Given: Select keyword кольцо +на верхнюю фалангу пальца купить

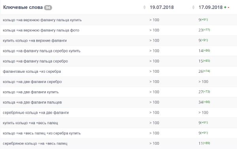Looking at the screenshot, I should pyautogui.click(x=42, y=20).
